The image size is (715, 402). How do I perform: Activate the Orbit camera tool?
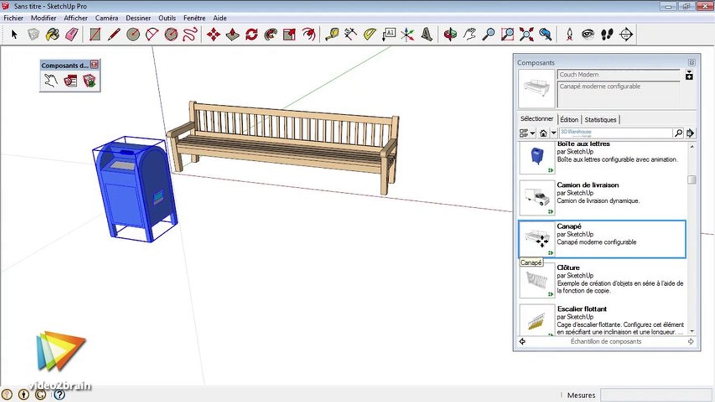451,35
